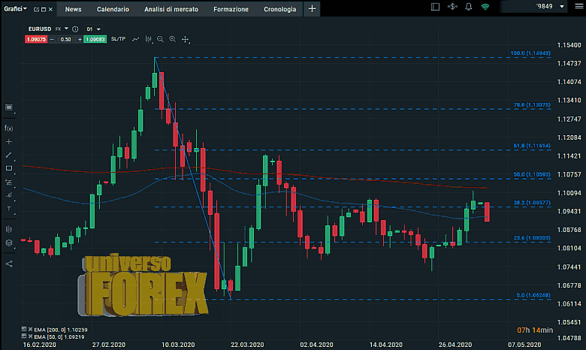Image resolution: width=586 pixels, height=350 pixels.
Task: Click the share chart icon
Action: (x=9, y=264)
